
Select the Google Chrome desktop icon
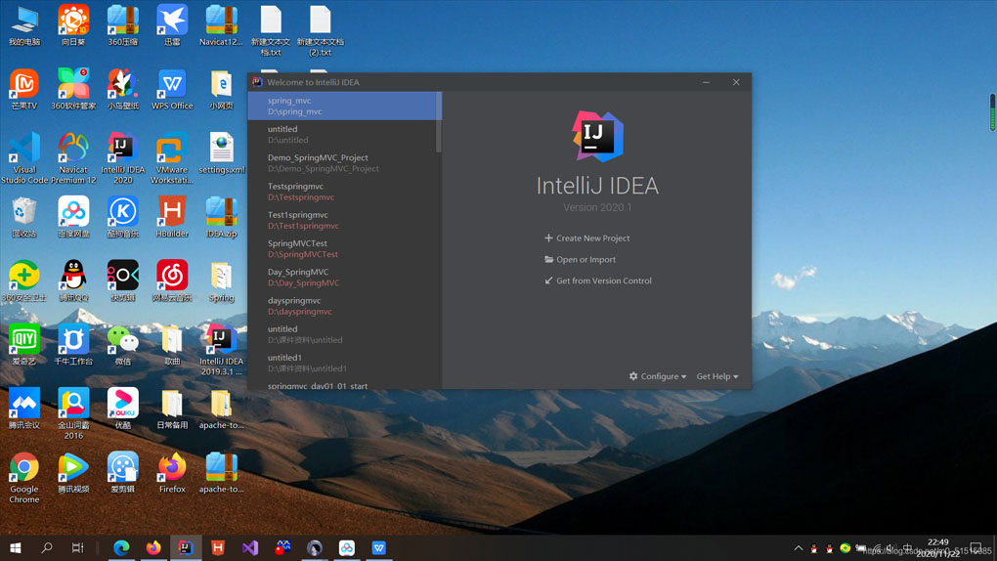24,468
